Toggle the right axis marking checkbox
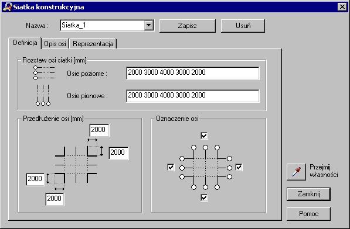This screenshot has width=350, height=229. click(239, 167)
